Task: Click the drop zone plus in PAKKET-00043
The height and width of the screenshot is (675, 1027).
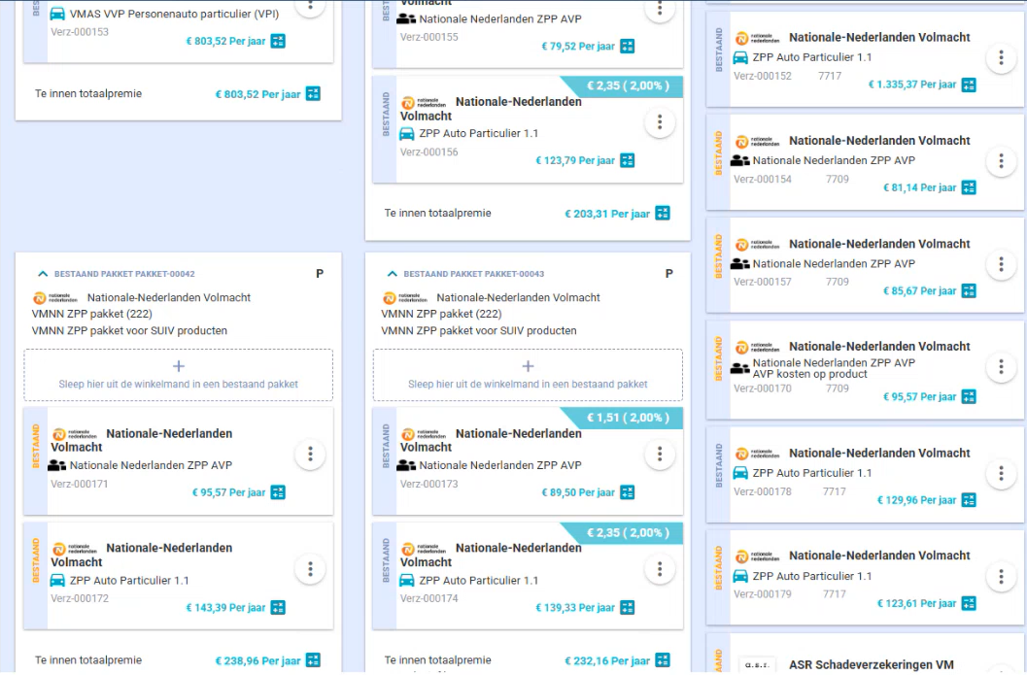Action: [x=528, y=367]
